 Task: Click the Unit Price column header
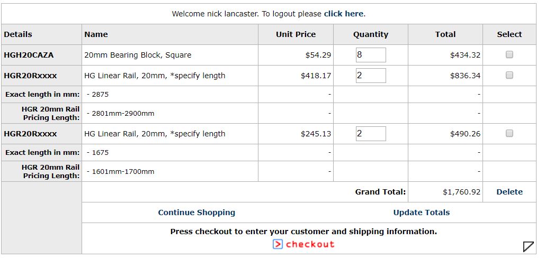(296, 34)
